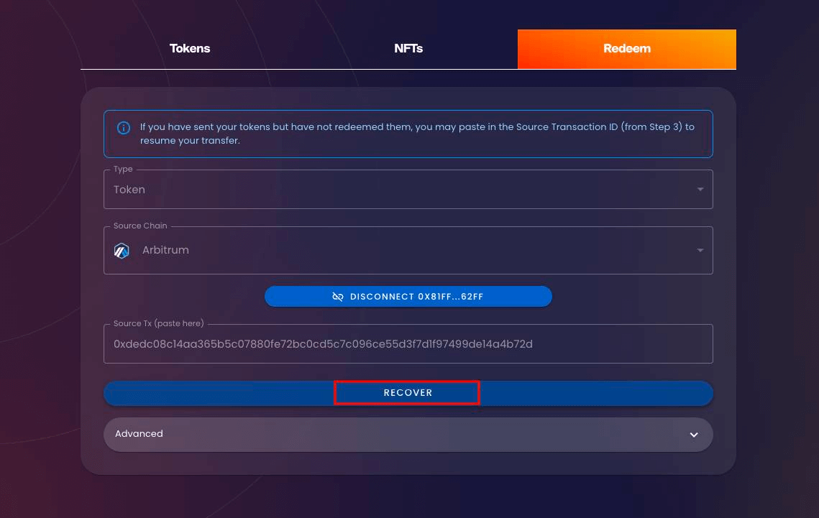Click the Type dropdown arrow icon
This screenshot has width=819, height=518.
coord(700,190)
